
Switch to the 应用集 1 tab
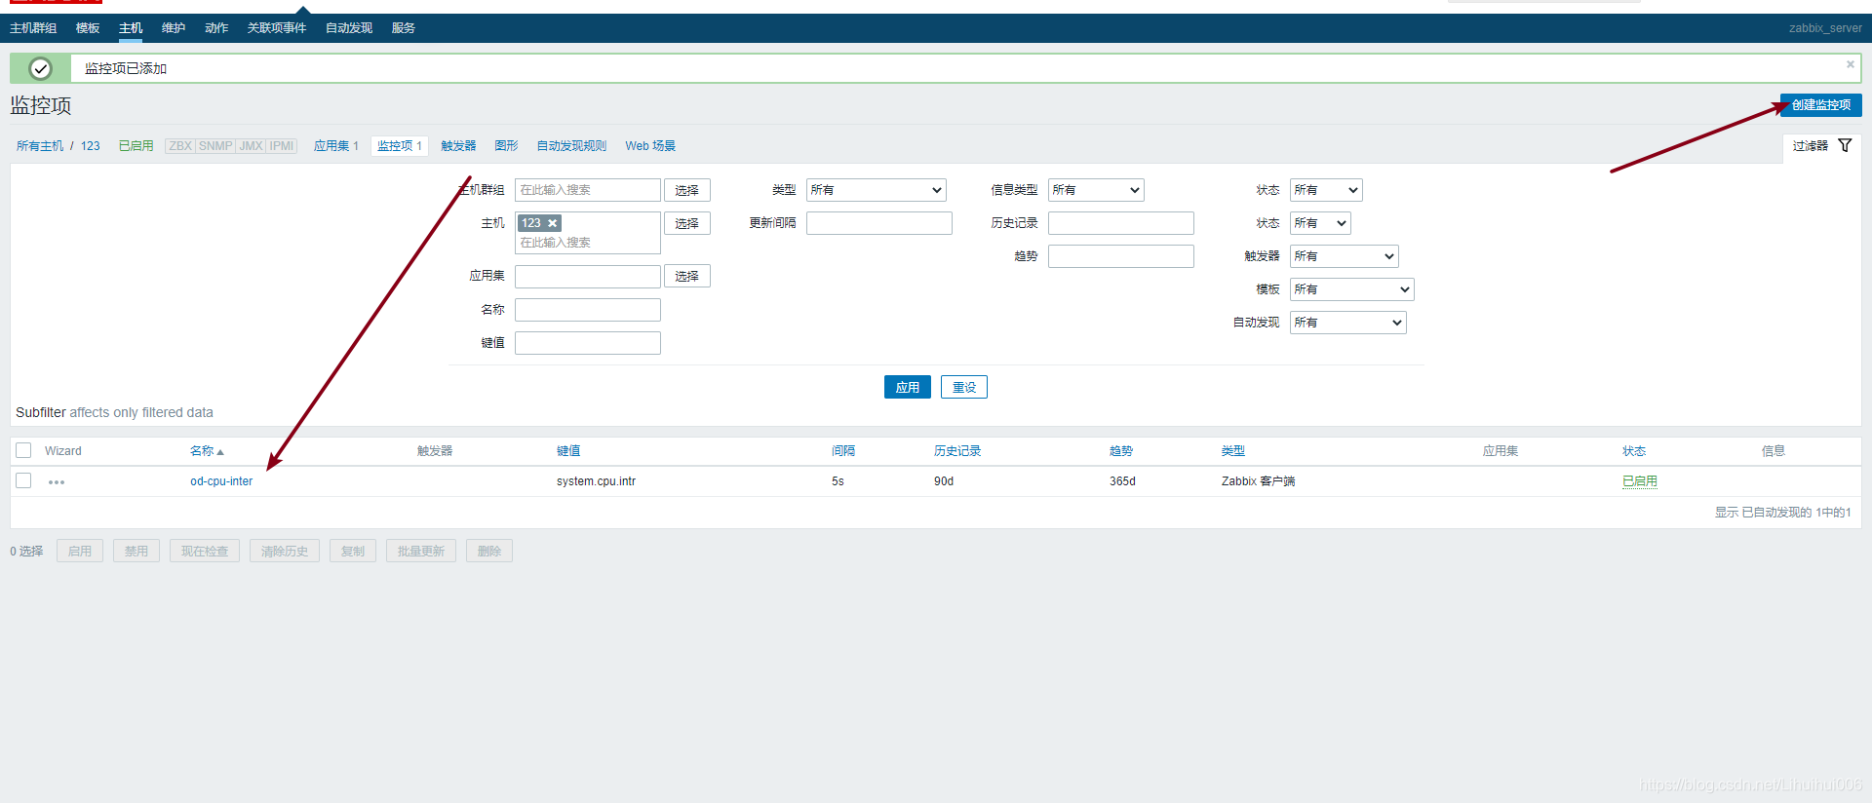(x=336, y=146)
